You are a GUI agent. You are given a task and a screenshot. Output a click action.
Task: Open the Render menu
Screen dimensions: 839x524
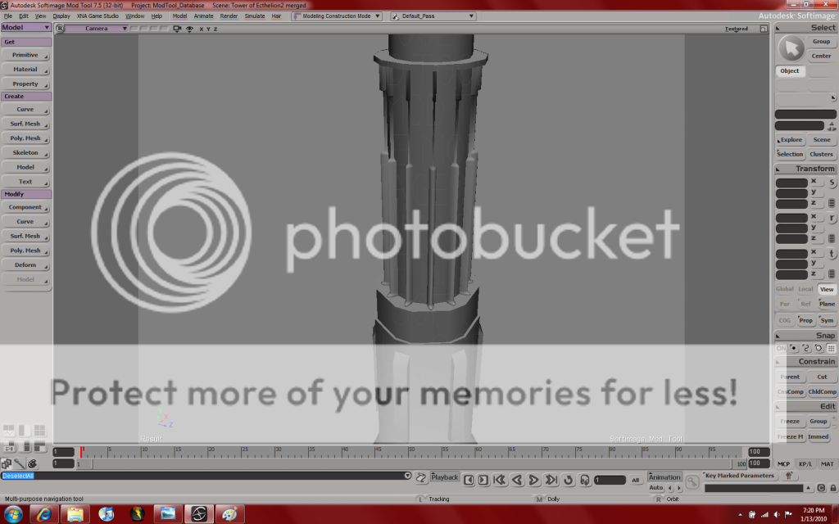[x=229, y=16]
